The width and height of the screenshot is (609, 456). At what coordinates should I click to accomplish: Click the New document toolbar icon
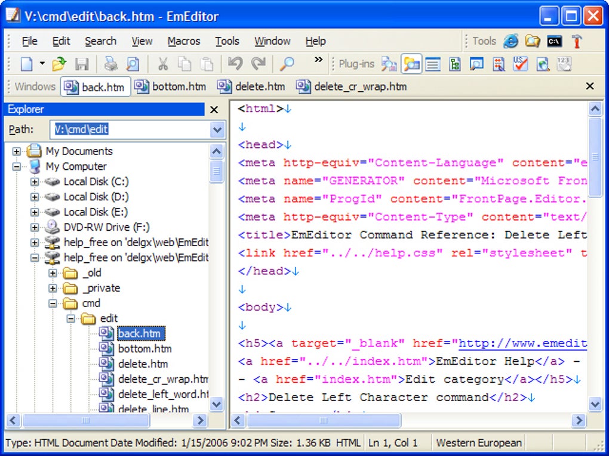26,64
